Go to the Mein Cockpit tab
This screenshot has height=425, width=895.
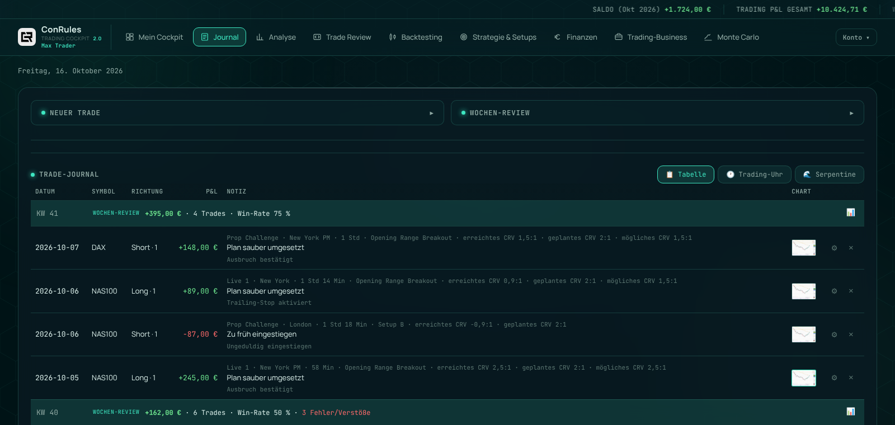(154, 37)
